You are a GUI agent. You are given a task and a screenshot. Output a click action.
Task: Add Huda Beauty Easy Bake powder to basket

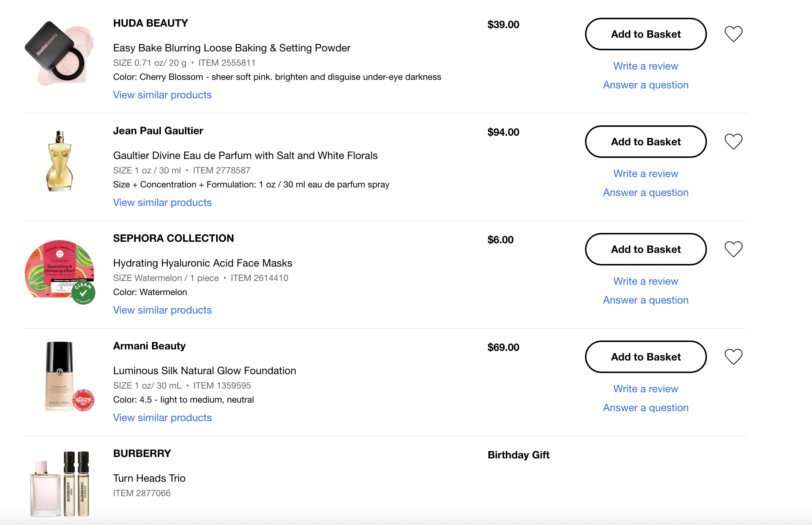646,34
